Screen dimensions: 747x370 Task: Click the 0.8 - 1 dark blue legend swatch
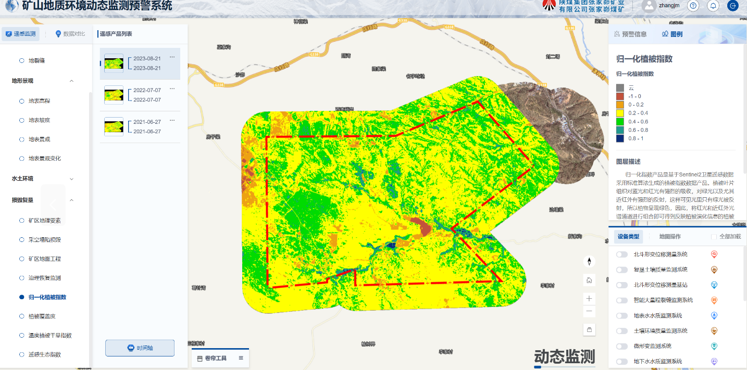(x=620, y=138)
